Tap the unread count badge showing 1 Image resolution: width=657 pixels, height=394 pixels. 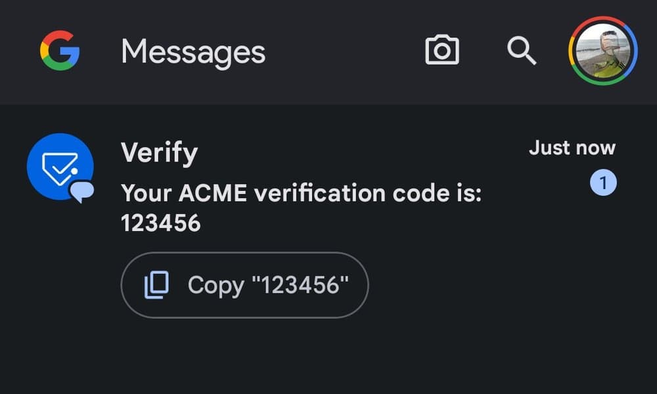tap(602, 182)
